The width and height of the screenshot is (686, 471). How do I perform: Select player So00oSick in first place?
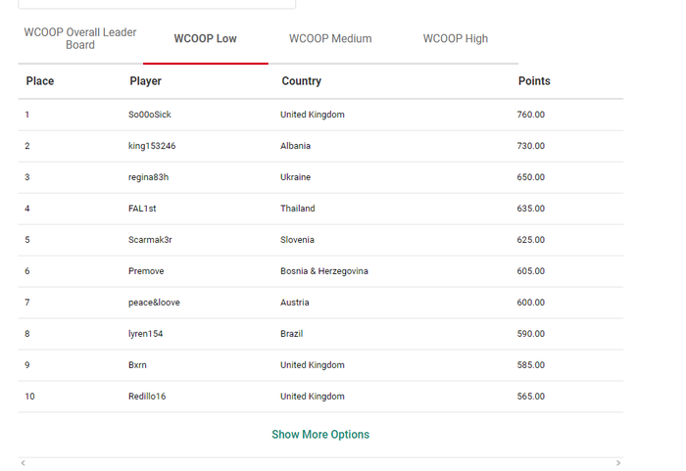click(150, 115)
